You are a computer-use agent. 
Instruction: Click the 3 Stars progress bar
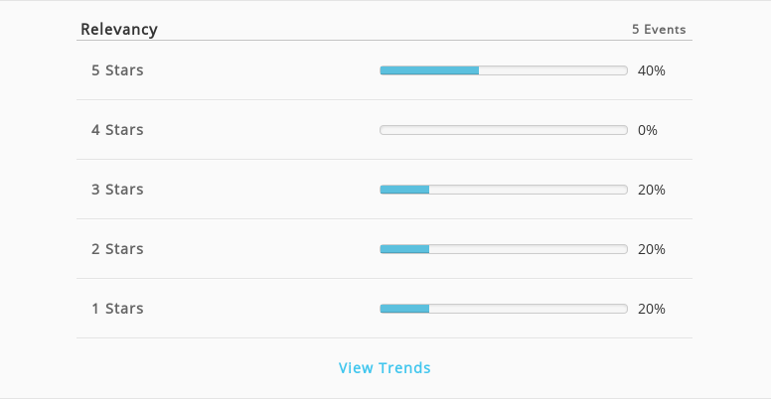(x=504, y=190)
